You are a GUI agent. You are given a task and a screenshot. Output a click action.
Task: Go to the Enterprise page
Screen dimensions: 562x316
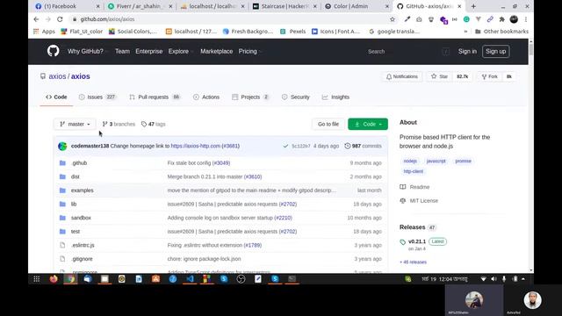pyautogui.click(x=148, y=51)
